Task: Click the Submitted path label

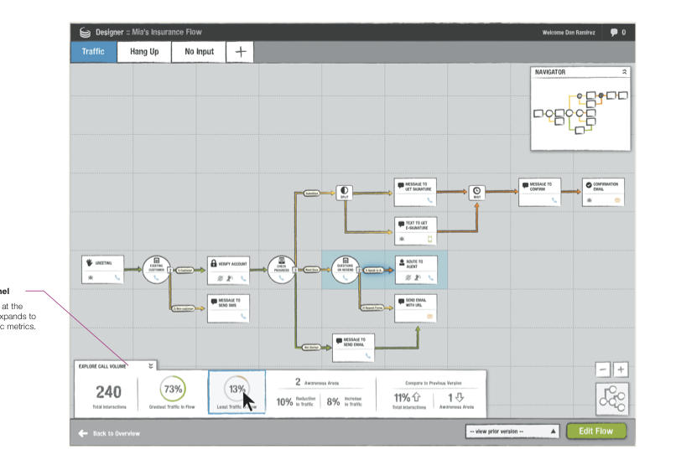Action: [x=311, y=194]
